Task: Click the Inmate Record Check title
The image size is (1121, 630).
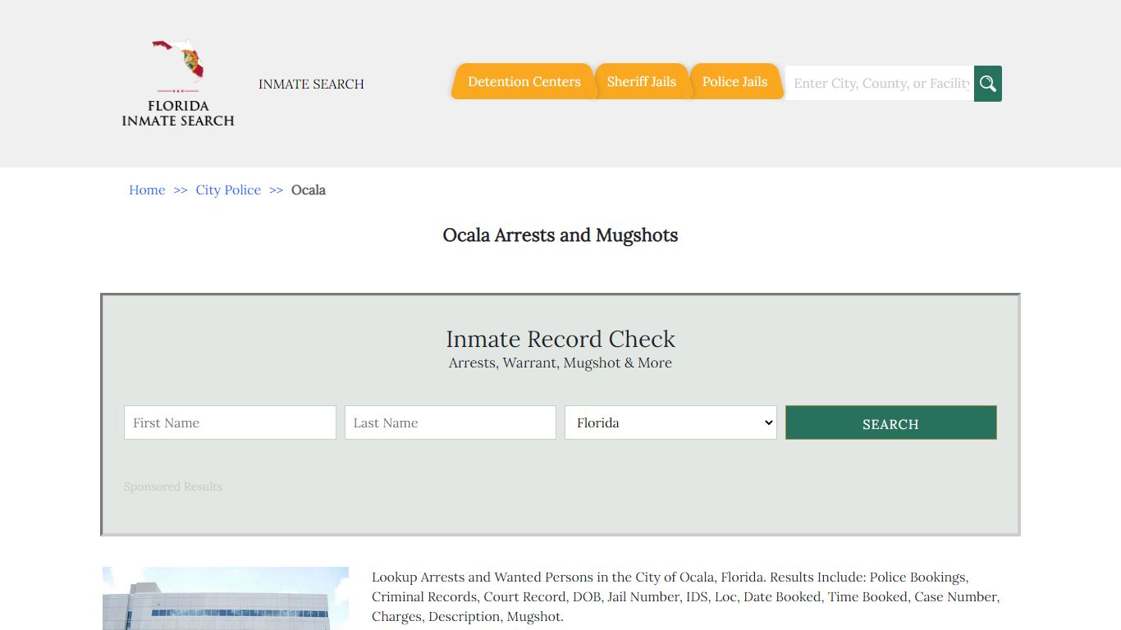Action: pos(560,339)
